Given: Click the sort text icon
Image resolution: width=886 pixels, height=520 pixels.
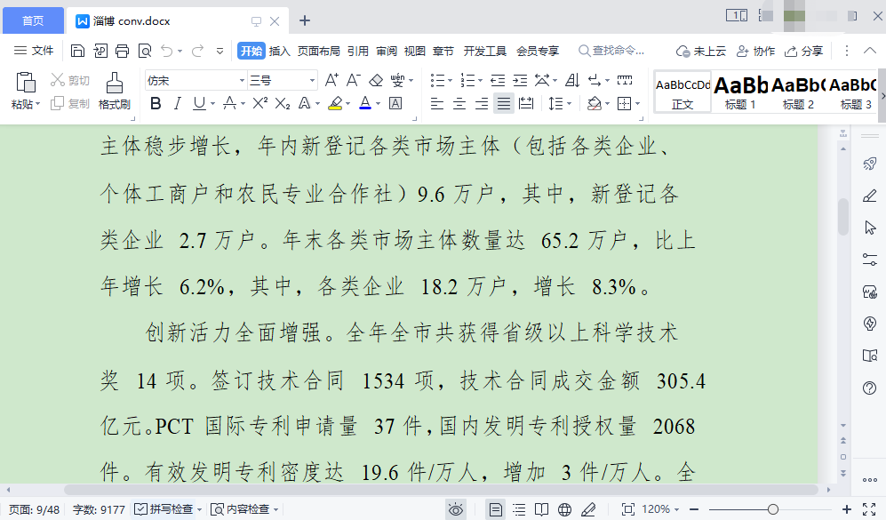Looking at the screenshot, I should (571, 80).
